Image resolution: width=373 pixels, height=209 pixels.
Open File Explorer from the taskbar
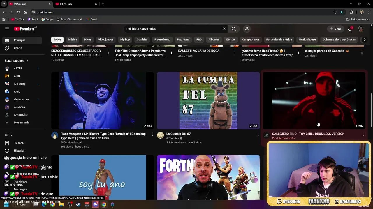(61, 204)
